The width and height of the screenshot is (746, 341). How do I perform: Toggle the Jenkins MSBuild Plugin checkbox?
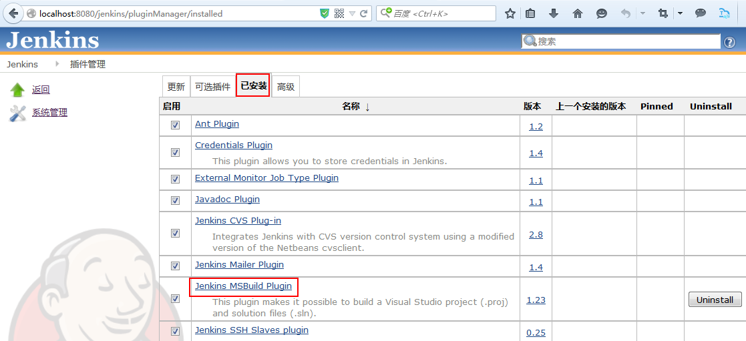175,299
